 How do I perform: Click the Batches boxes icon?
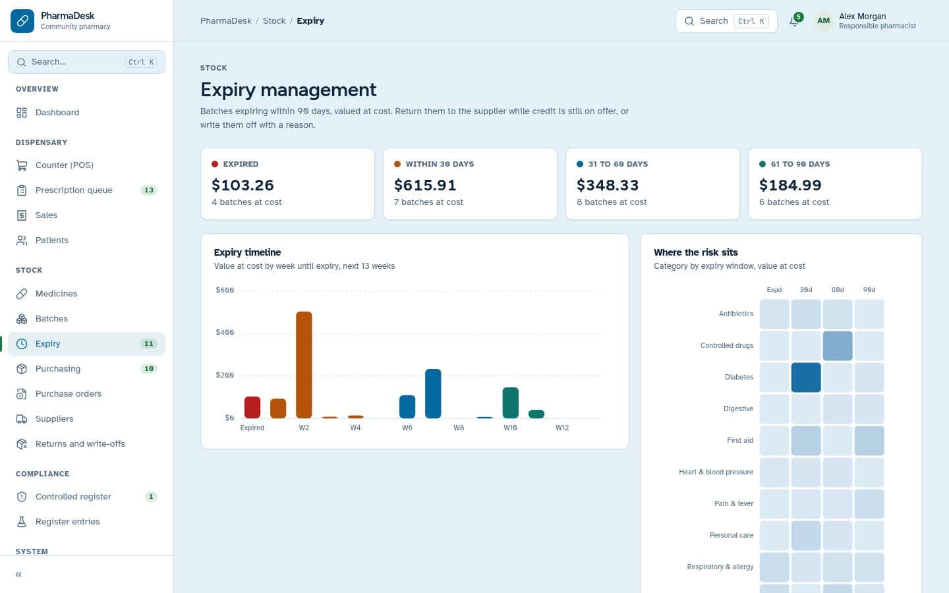[x=22, y=319]
